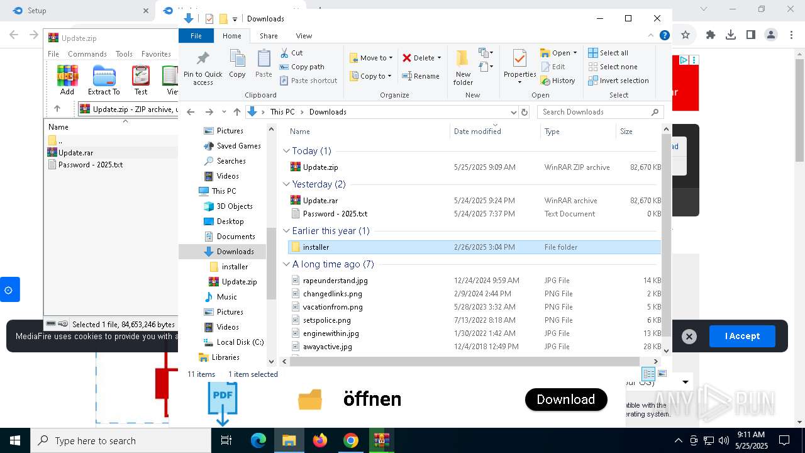Create a New folder from ribbon
Image resolution: width=805 pixels, height=453 pixels.
pos(463,67)
